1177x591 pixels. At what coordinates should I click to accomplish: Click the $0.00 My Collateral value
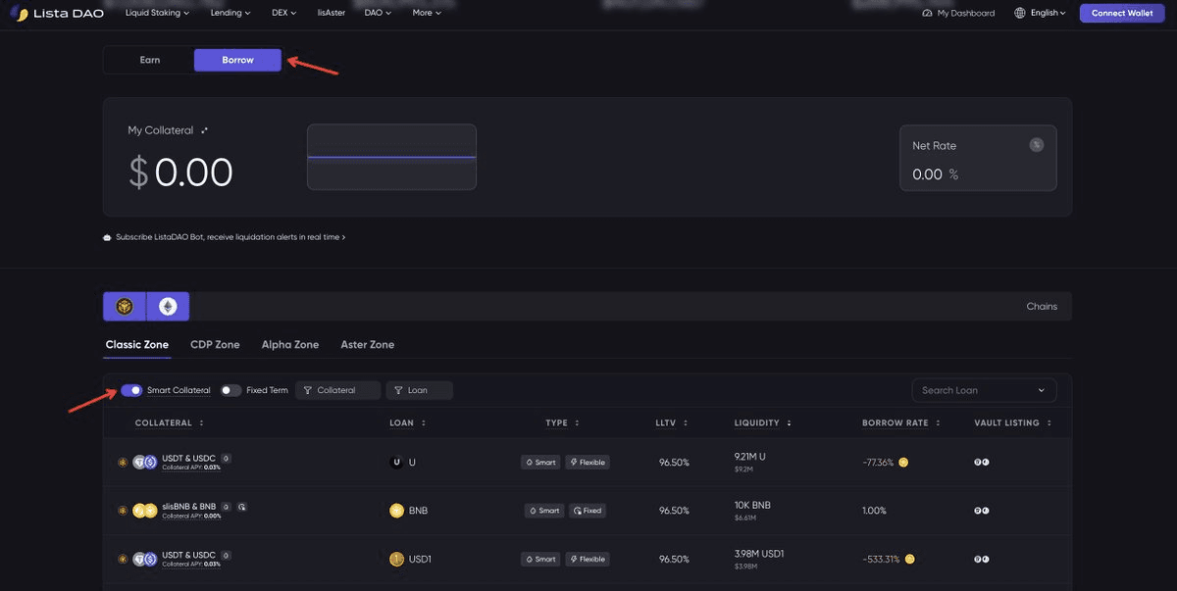(181, 172)
